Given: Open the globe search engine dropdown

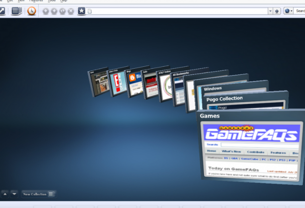Looking at the screenshot, I should click(x=288, y=11).
